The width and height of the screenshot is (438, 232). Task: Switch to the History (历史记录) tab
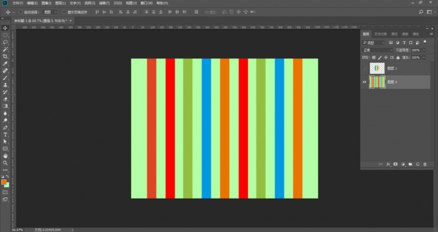point(380,34)
